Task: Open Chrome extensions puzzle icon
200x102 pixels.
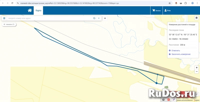Action: coord(185,3)
